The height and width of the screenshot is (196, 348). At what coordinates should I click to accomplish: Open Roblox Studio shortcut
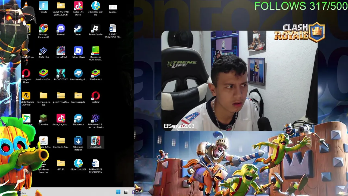[96, 30]
